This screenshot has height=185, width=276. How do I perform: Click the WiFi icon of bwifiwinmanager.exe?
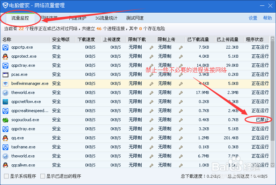pyautogui.click(x=5, y=84)
